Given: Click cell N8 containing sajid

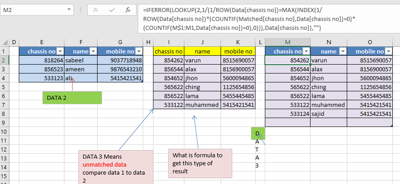Looking at the screenshot, I should click(329, 114).
